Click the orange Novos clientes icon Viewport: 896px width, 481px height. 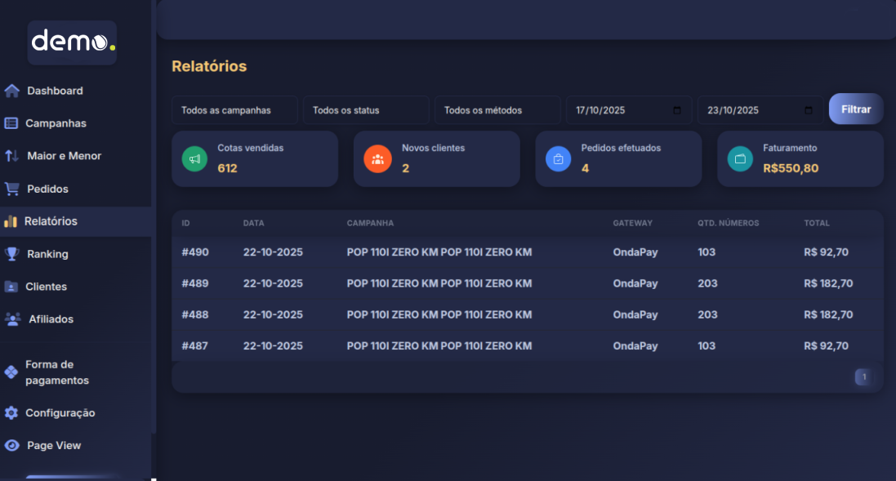click(377, 159)
